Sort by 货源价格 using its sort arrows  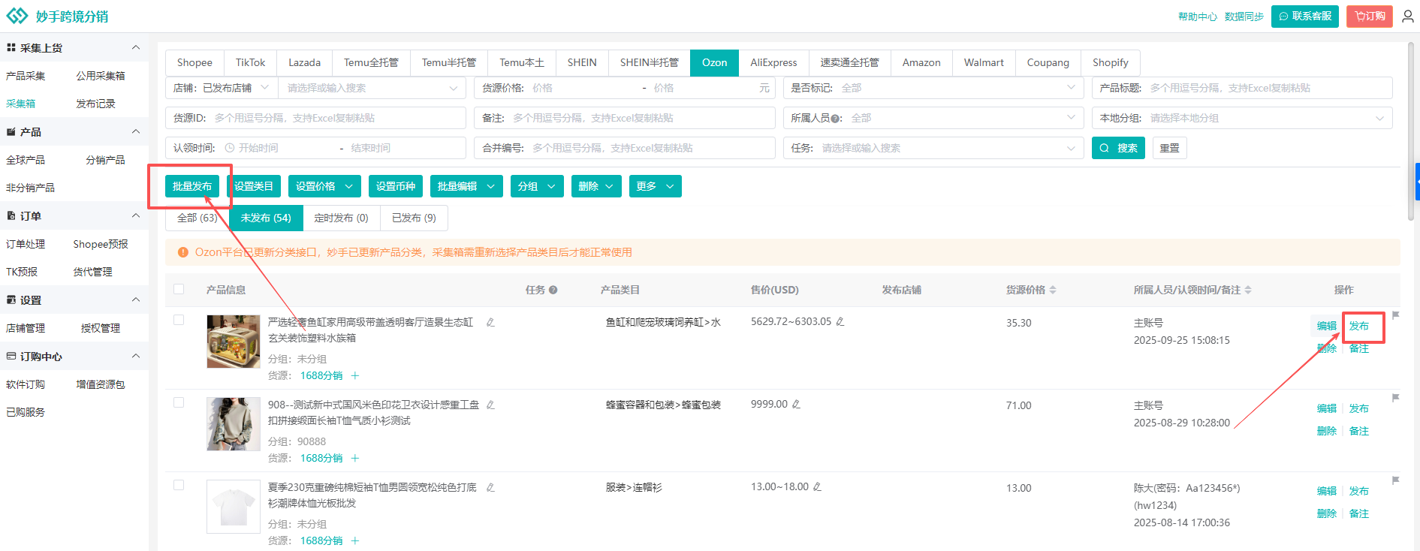1053,290
